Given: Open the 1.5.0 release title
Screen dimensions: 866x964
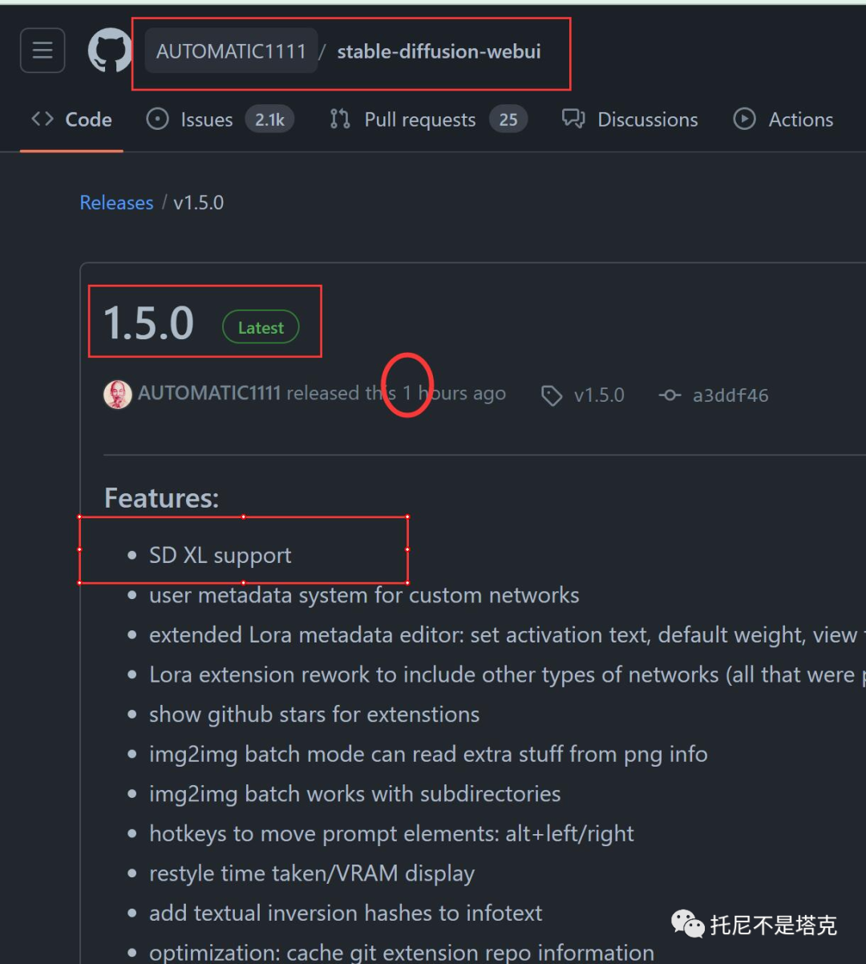Looking at the screenshot, I should [x=149, y=322].
